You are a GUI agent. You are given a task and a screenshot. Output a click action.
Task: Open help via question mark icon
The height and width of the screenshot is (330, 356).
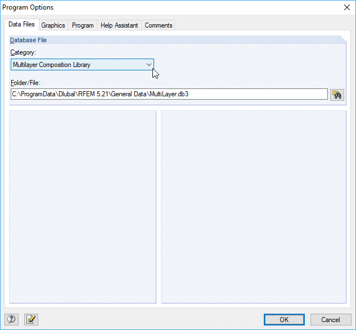[x=12, y=319]
